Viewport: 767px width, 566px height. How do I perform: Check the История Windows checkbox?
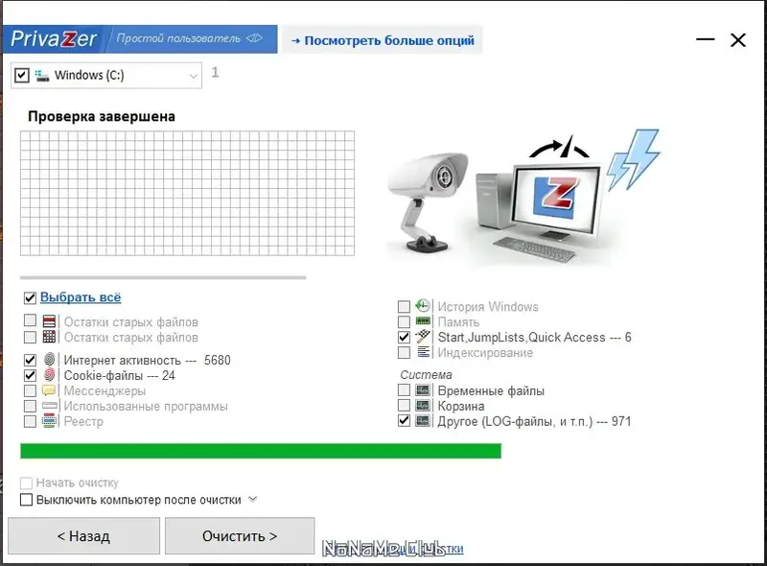point(404,306)
